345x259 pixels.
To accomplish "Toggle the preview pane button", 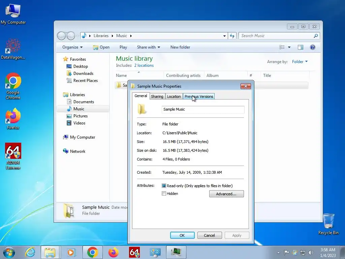I will point(300,47).
